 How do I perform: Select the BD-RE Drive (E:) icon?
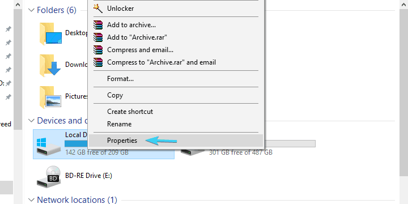click(x=49, y=177)
